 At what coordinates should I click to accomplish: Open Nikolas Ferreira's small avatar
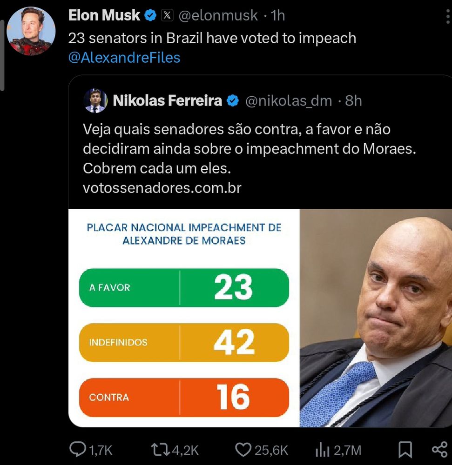point(95,100)
